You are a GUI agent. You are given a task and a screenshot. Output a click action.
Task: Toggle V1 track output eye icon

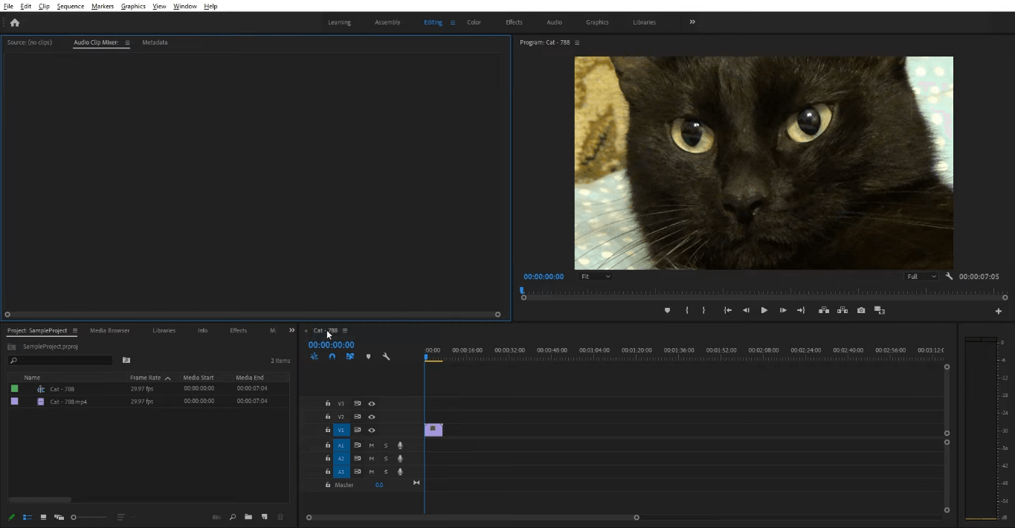372,430
